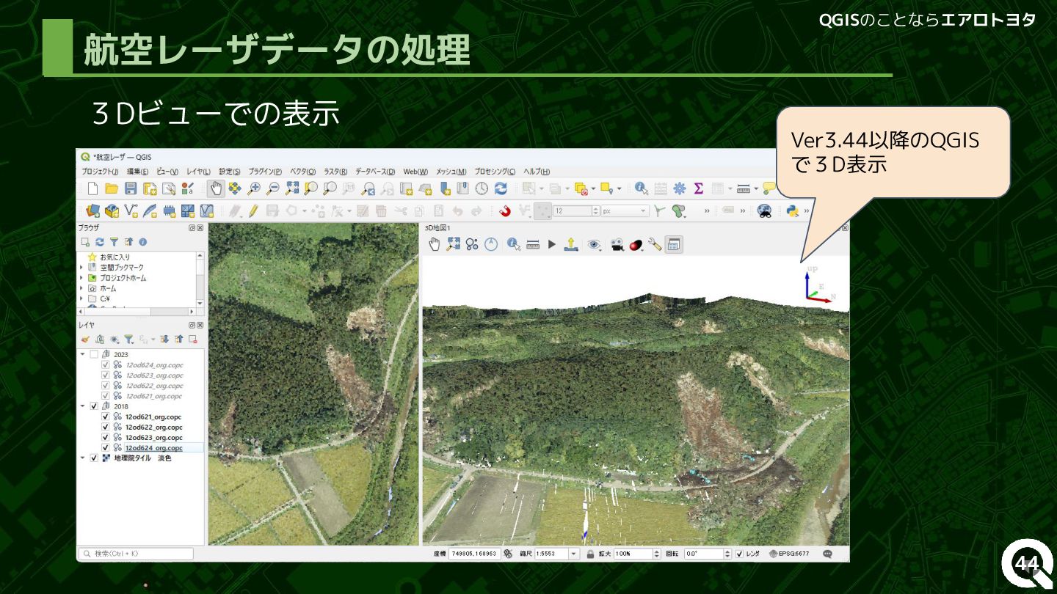Uncheck 12od623_org.copc under the 2018 group

click(105, 437)
